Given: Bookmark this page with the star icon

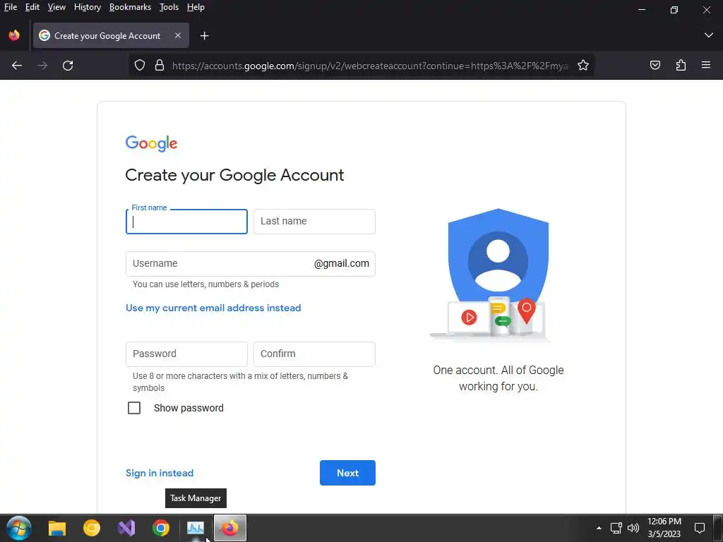Looking at the screenshot, I should [583, 66].
